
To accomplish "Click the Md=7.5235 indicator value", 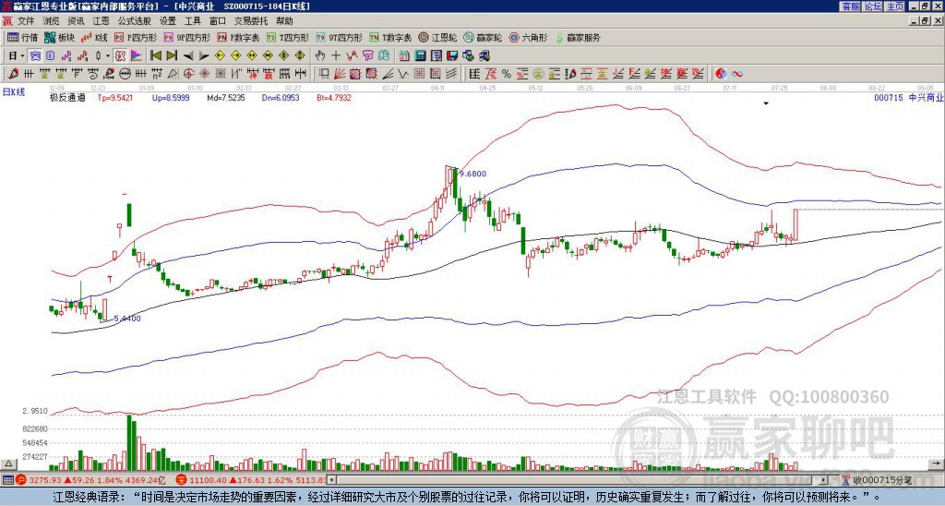I will 225,97.
